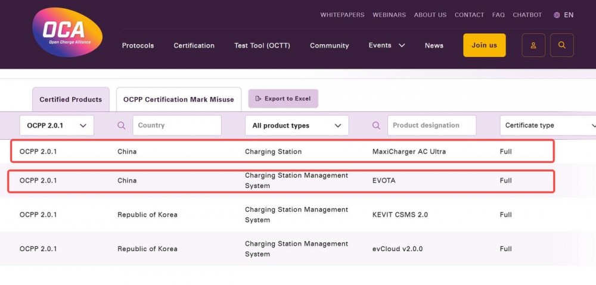Focus the Product designation filter input
596x285 pixels.
432,126
